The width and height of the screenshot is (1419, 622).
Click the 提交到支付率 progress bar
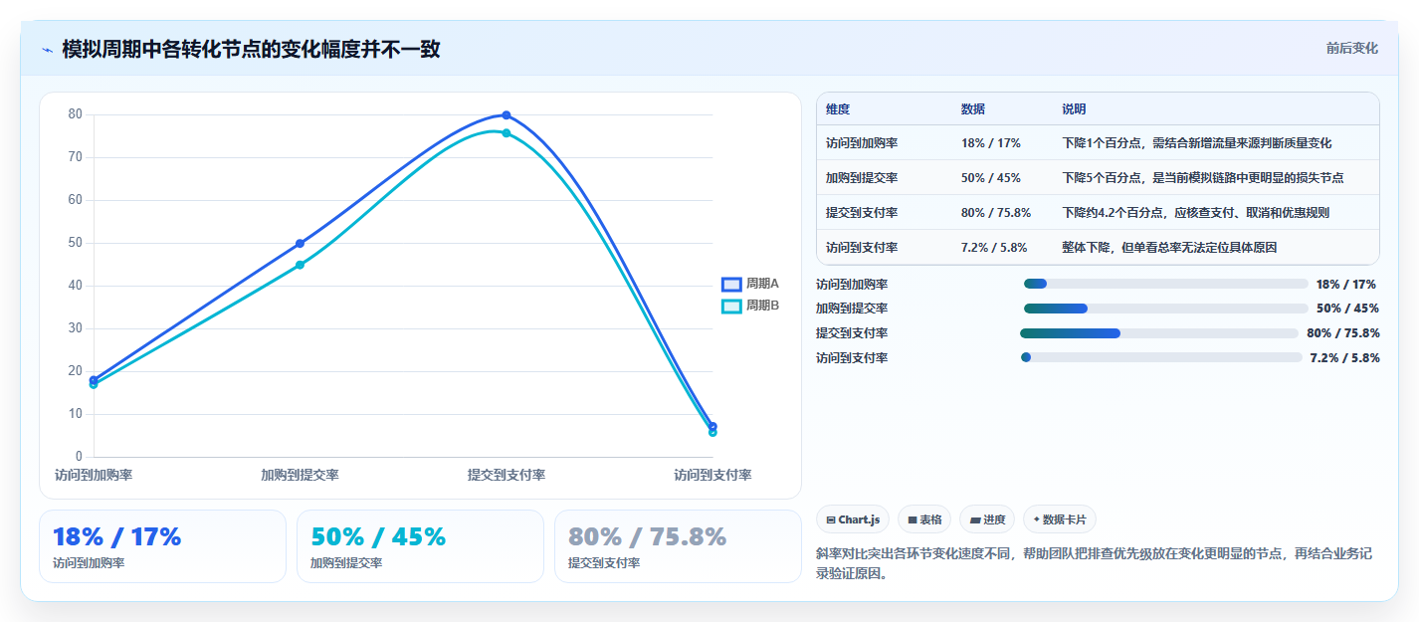click(x=1159, y=333)
